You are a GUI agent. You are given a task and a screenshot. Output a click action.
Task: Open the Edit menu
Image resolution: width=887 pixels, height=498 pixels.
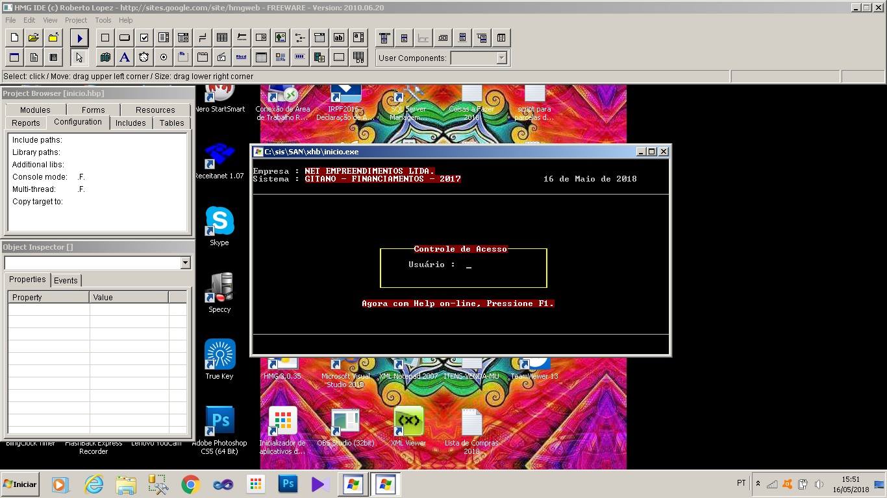29,20
